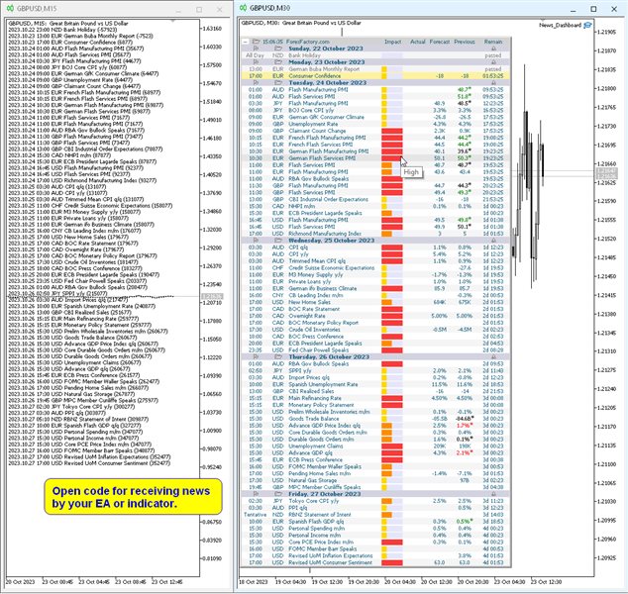Select Trimmed Mean CPI q/q event
628x594 pixels.
click(x=317, y=261)
